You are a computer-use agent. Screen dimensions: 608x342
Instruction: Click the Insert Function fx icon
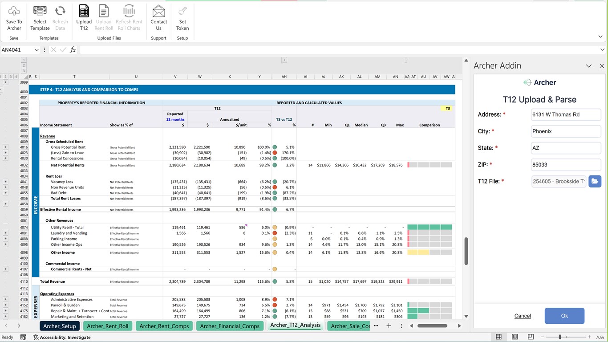(x=73, y=50)
